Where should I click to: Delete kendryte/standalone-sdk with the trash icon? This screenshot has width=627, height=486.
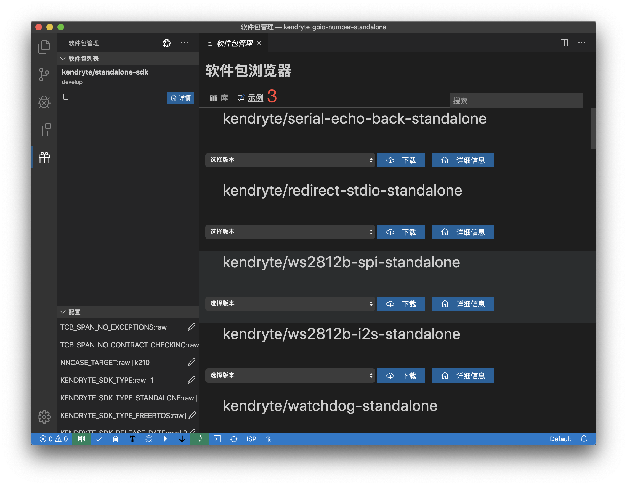click(x=66, y=97)
